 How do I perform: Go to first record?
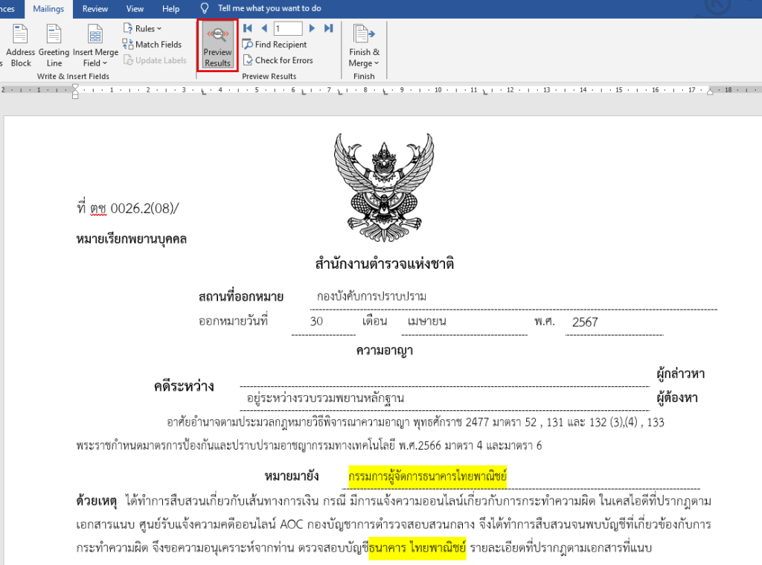point(248,28)
